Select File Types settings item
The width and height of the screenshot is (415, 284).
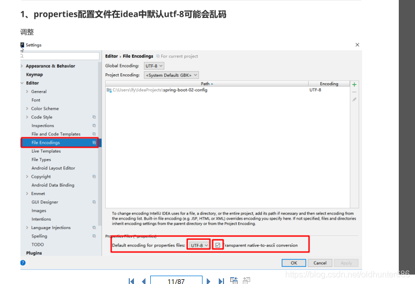(x=41, y=160)
